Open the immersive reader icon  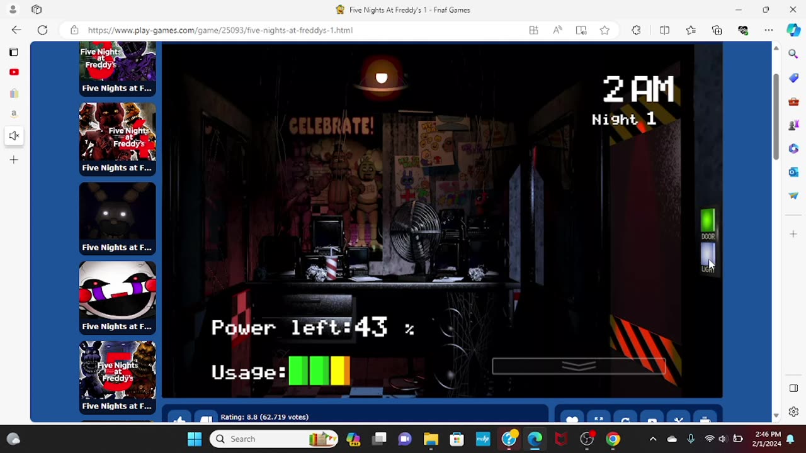point(581,30)
